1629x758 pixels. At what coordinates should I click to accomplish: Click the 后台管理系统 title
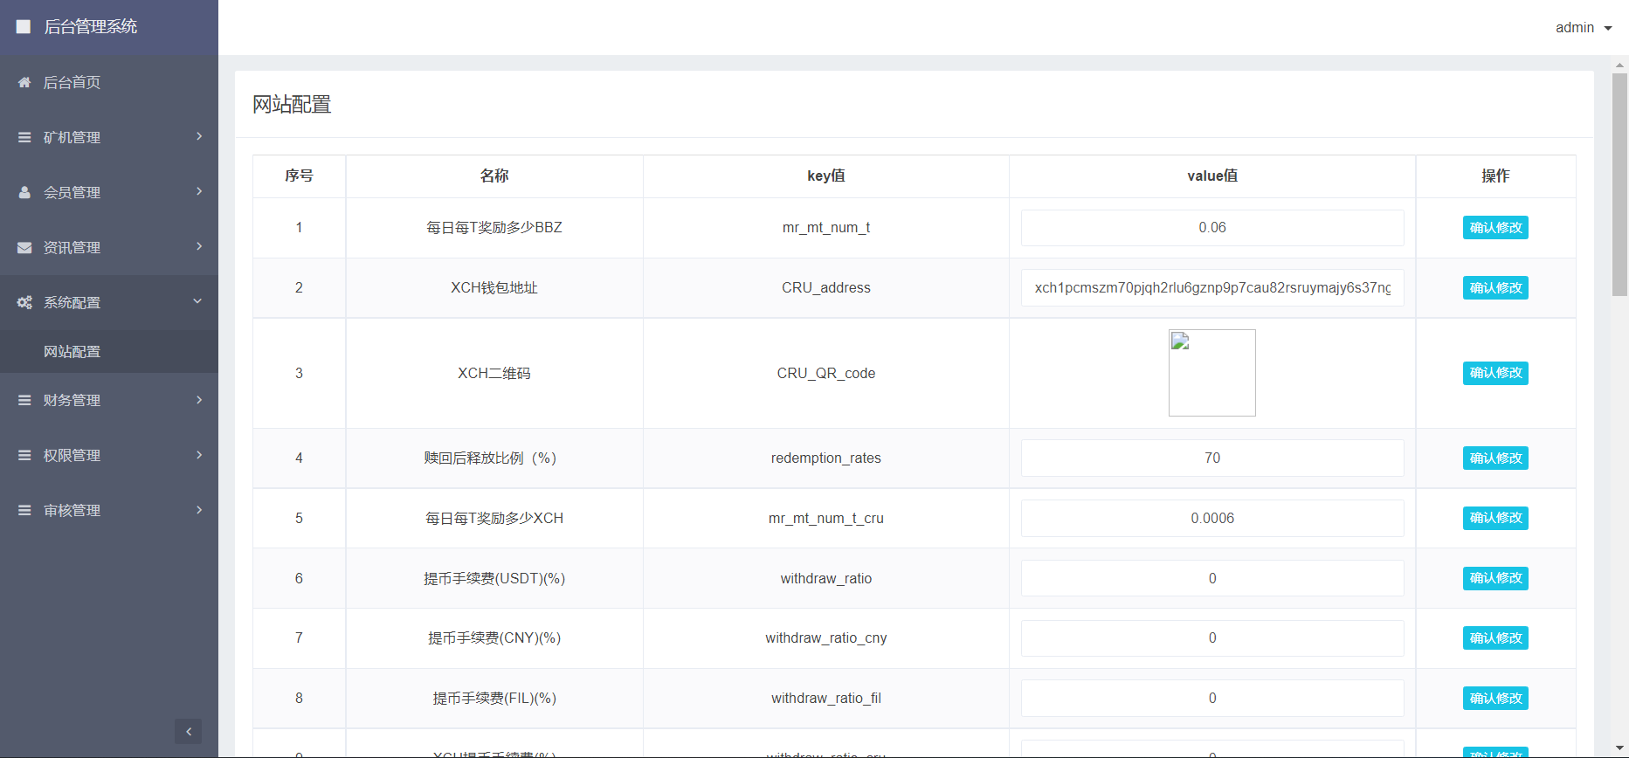click(91, 27)
